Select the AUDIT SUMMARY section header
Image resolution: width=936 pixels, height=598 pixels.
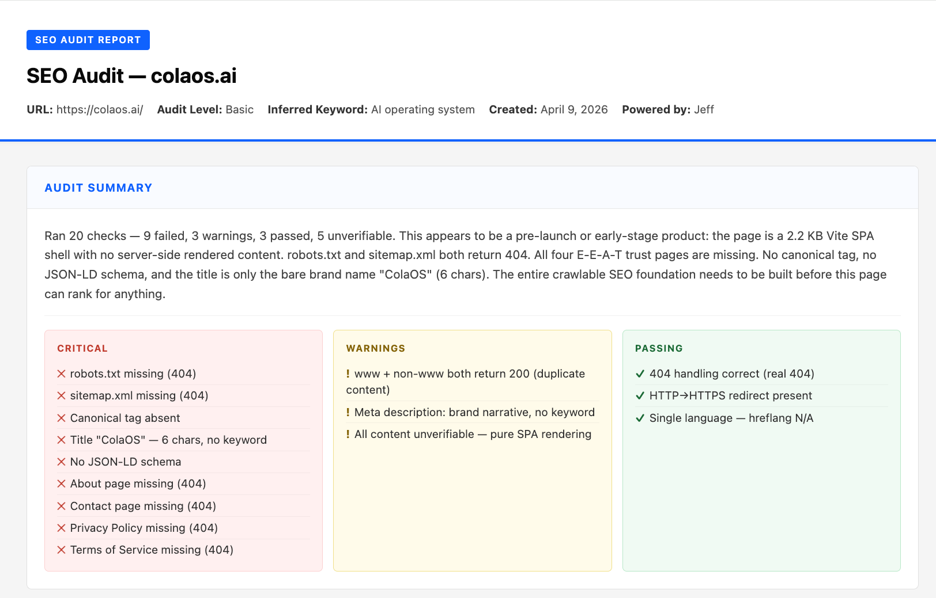pyautogui.click(x=98, y=188)
